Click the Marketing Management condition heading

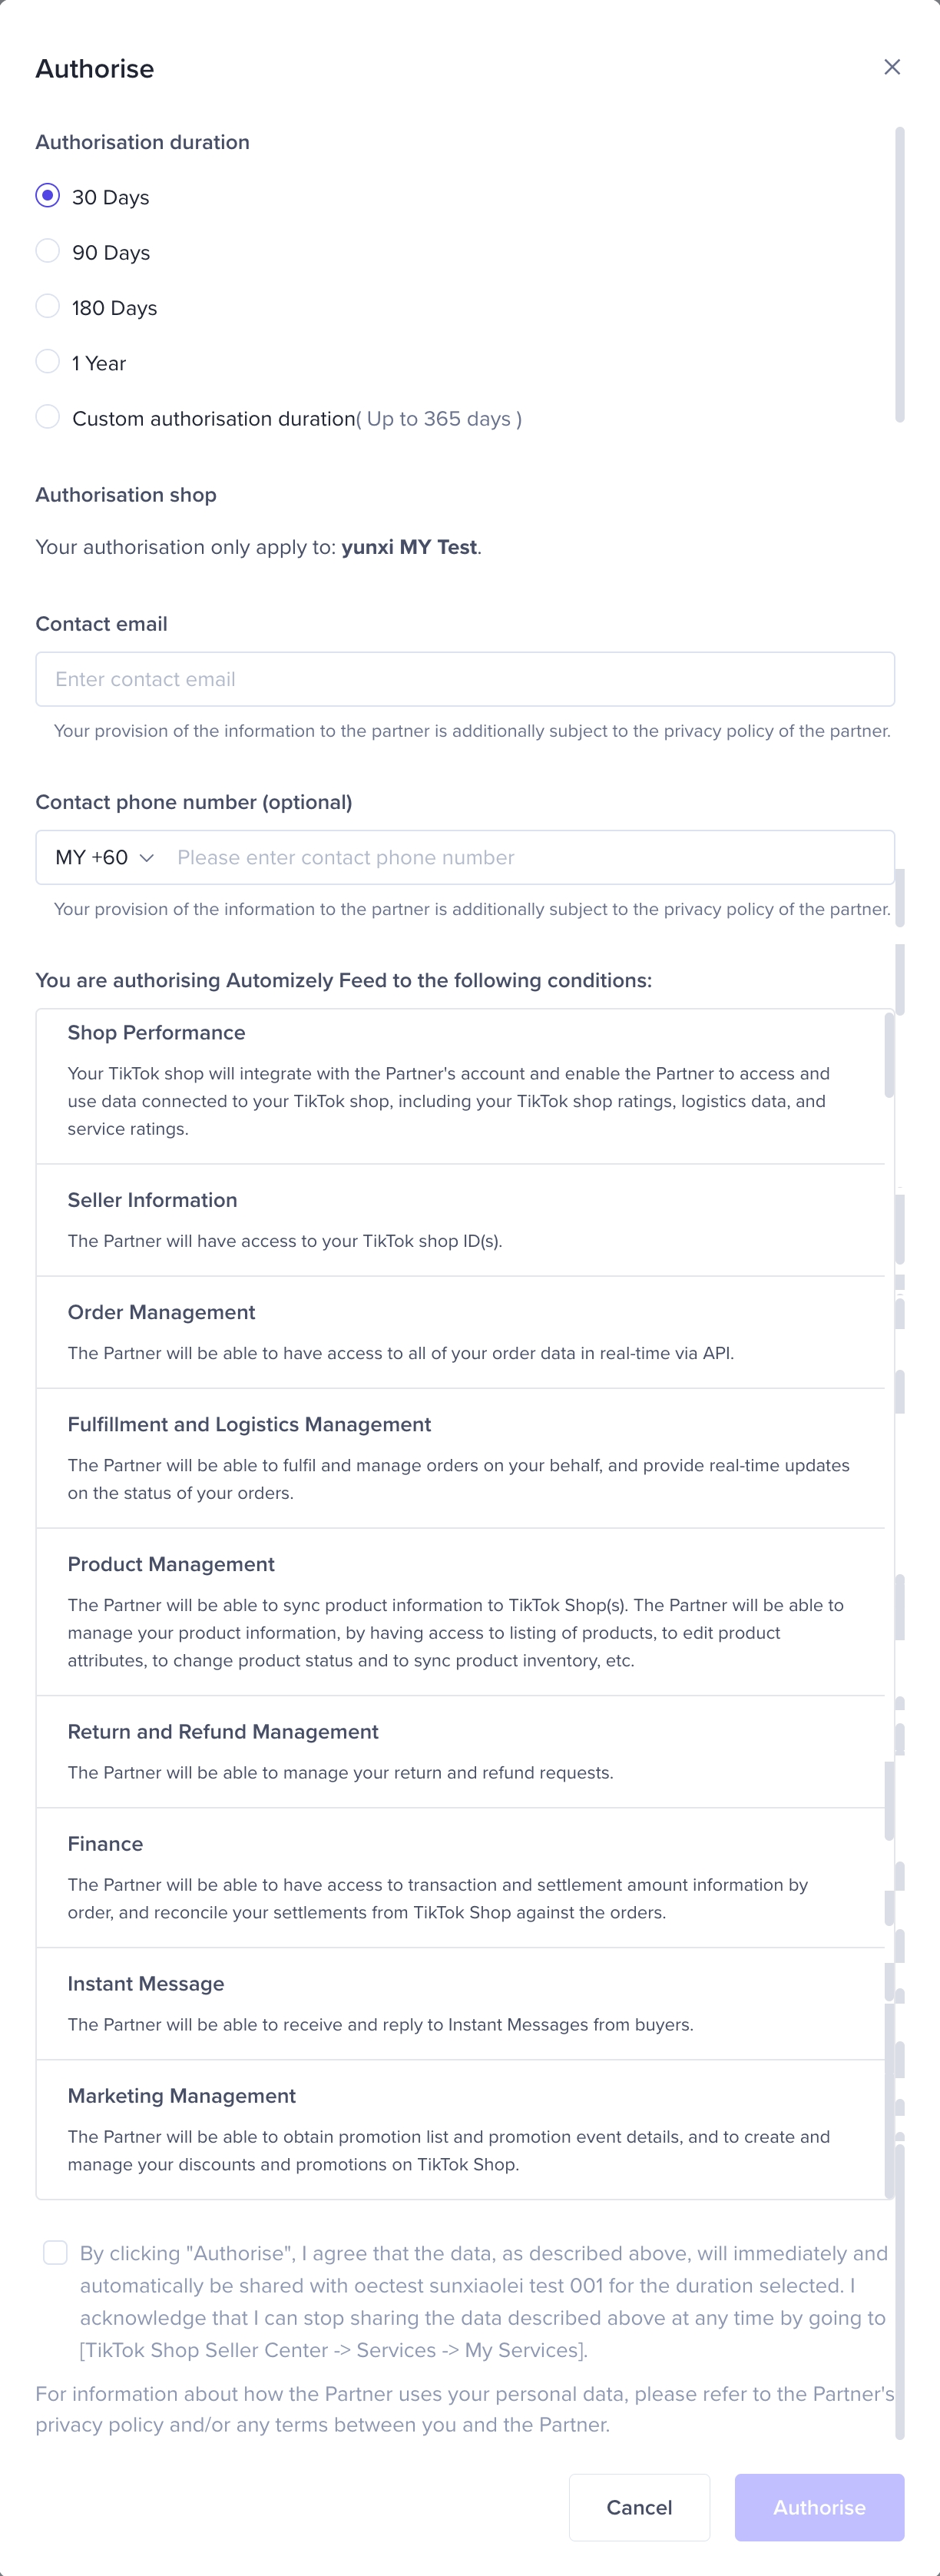click(x=181, y=2095)
